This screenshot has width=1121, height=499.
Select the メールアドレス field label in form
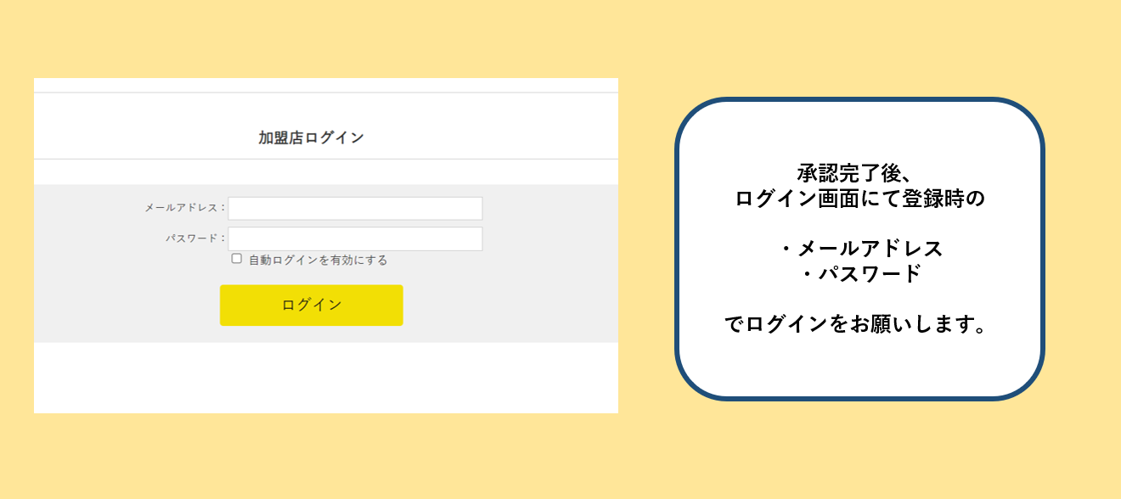[184, 208]
